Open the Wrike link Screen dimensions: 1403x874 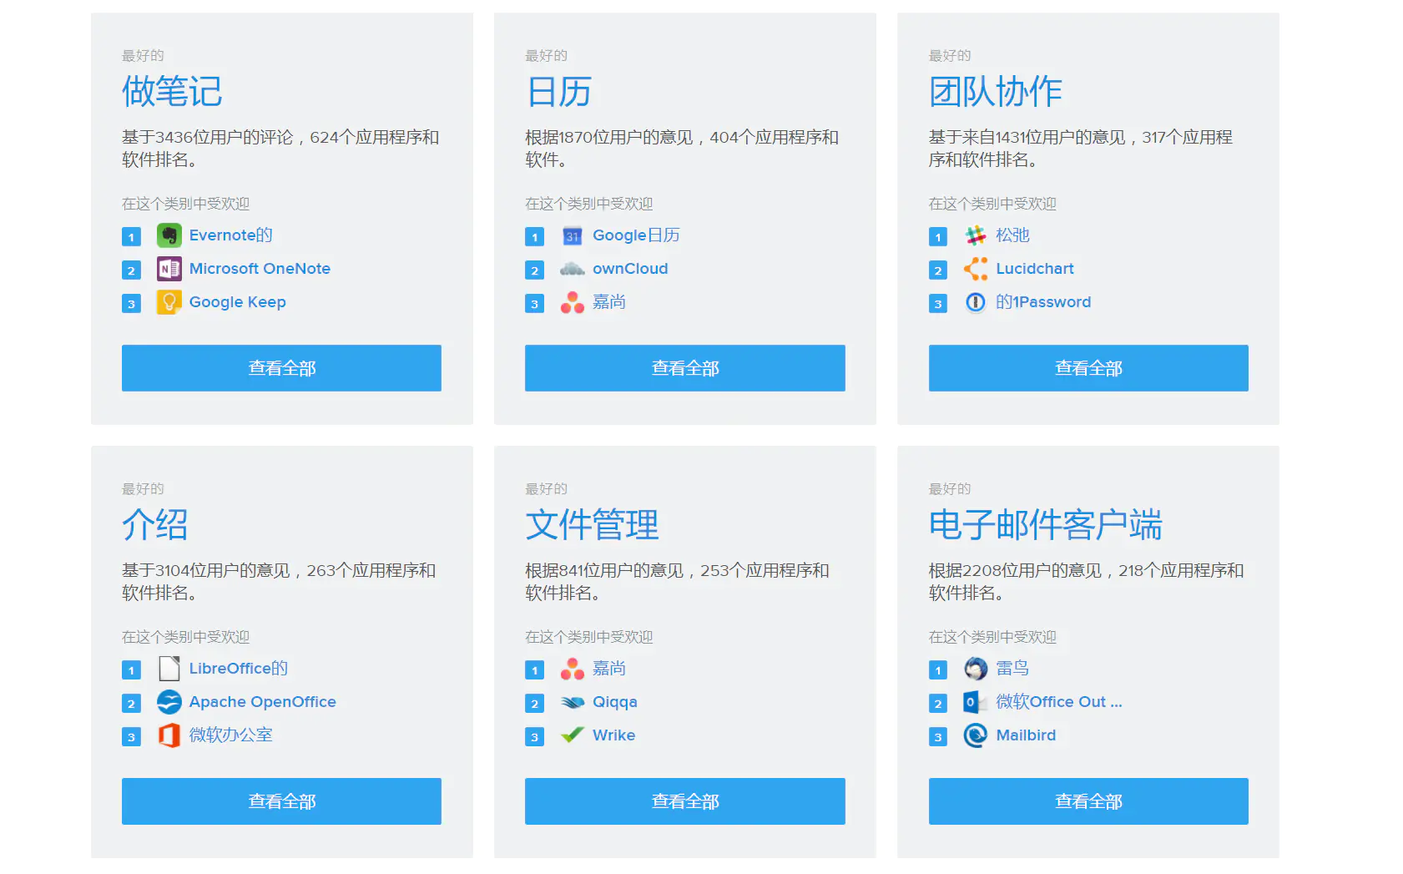pos(614,735)
